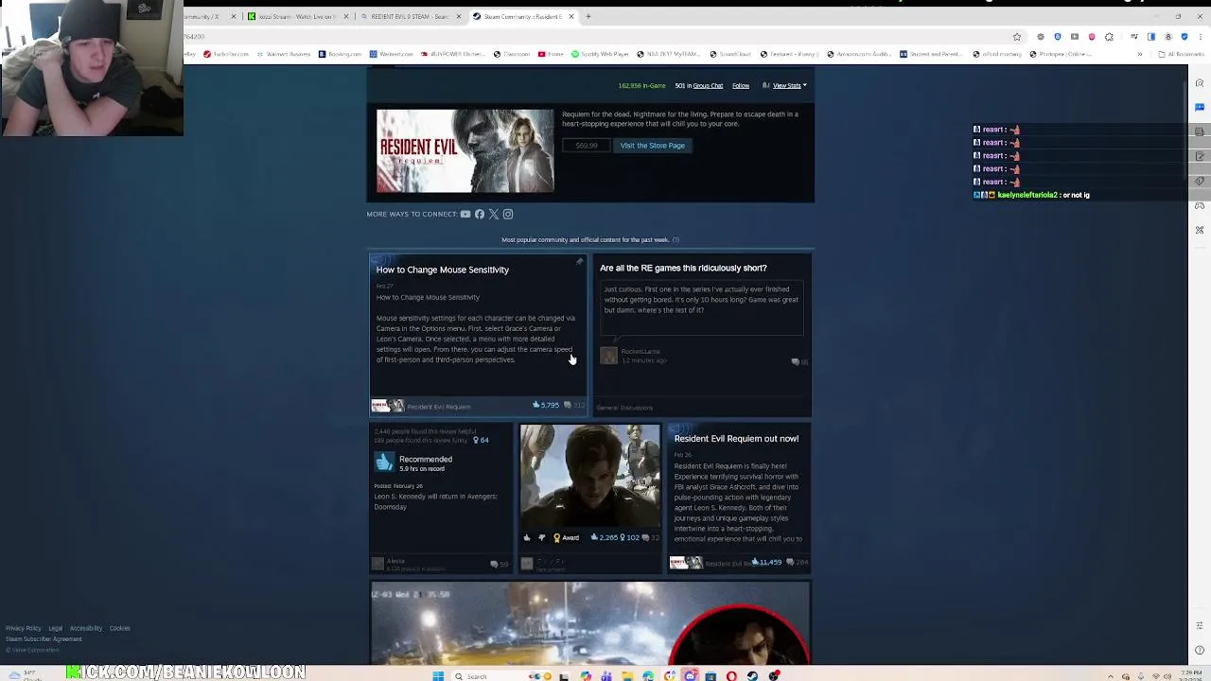Open 'Are all the RE games this ridiculously short?'

(x=683, y=268)
